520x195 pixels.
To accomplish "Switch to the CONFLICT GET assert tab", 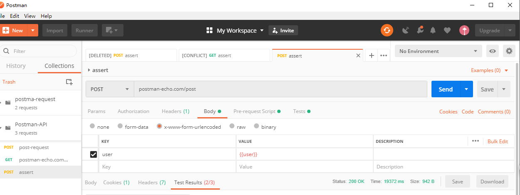I will click(224, 55).
